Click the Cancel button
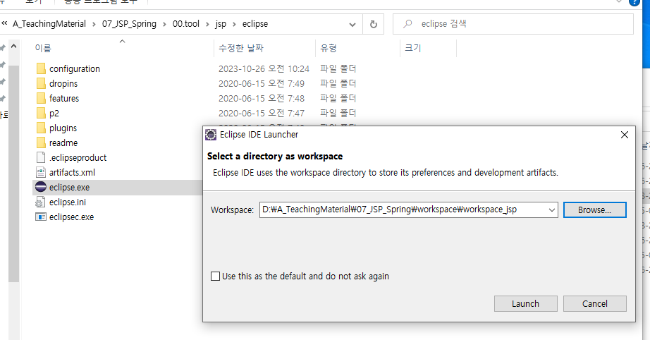Image resolution: width=650 pixels, height=340 pixels. click(x=595, y=303)
